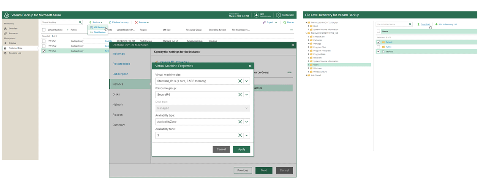
Task: Expand the lost+found tree node
Action: point(306,75)
